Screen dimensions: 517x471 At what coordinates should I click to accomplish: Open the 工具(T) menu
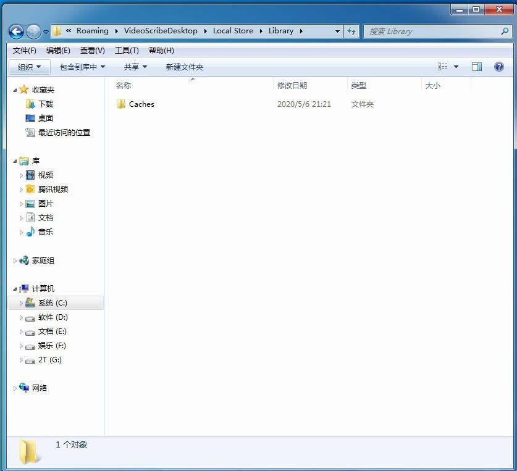127,51
